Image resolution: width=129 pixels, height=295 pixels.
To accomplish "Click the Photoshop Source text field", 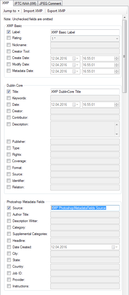I will click(85, 208).
